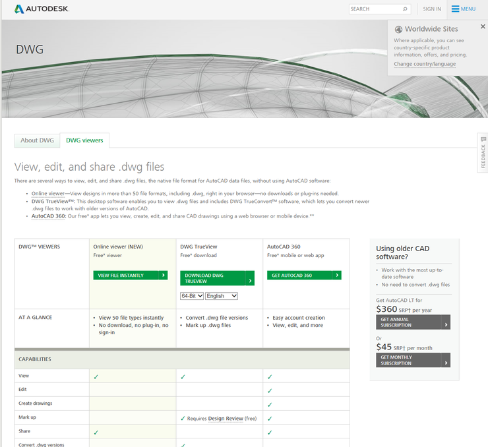Screen dimensions: 488x447
Task: Expand the 64-Bit version dropdown
Action: point(192,296)
